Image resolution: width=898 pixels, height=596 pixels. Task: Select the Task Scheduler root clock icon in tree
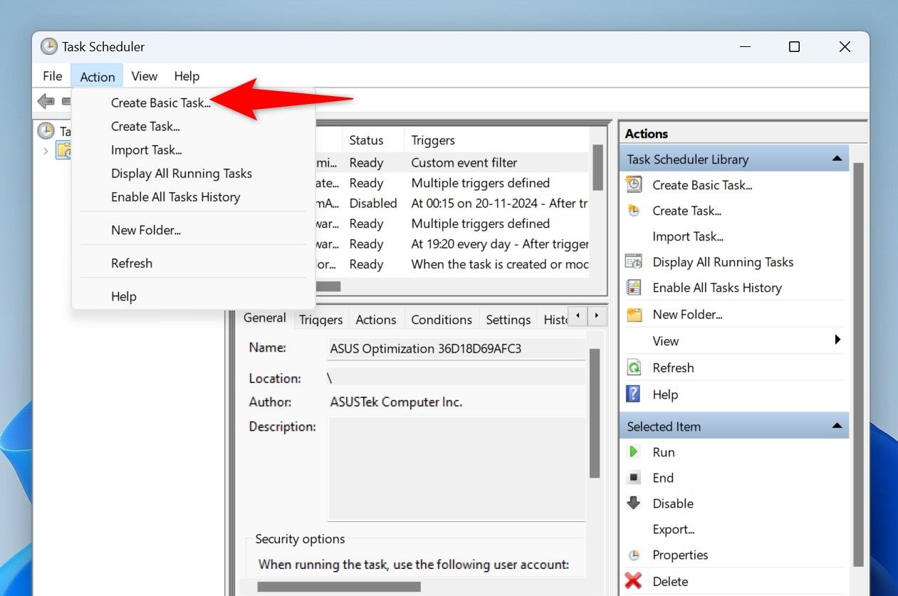(x=46, y=131)
